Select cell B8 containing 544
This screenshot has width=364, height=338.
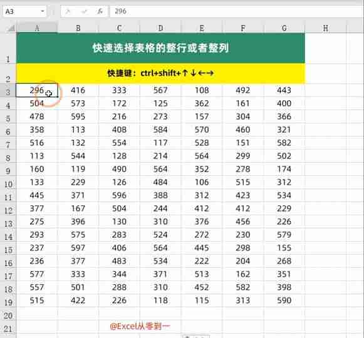[78, 156]
